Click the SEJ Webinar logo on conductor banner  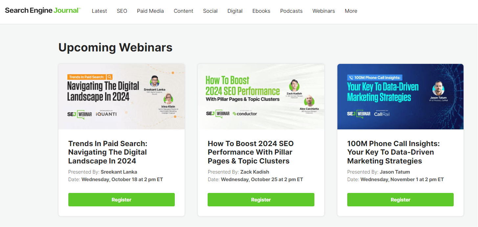pyautogui.click(x=217, y=114)
